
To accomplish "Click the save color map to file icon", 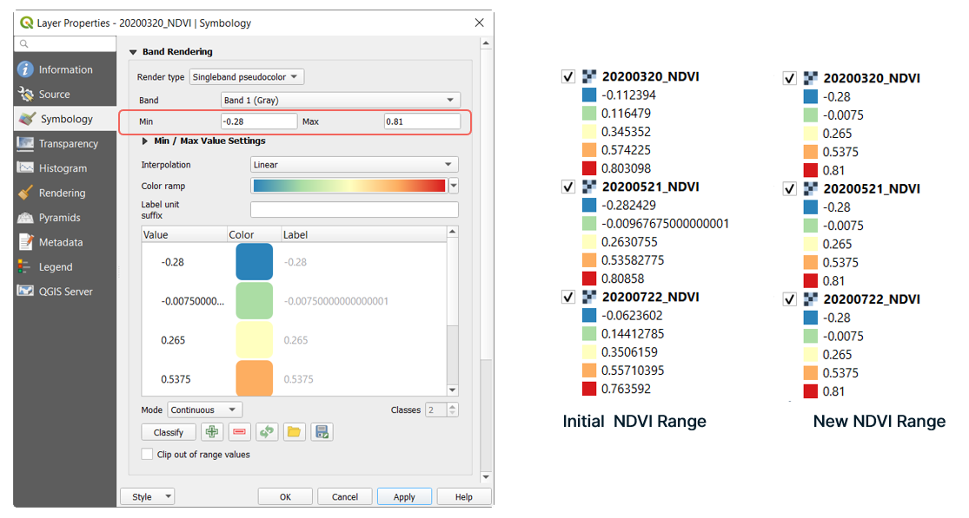I will 322,432.
